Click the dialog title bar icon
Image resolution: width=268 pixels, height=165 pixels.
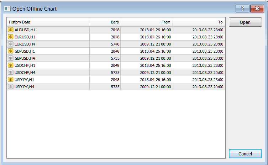coord(7,9)
